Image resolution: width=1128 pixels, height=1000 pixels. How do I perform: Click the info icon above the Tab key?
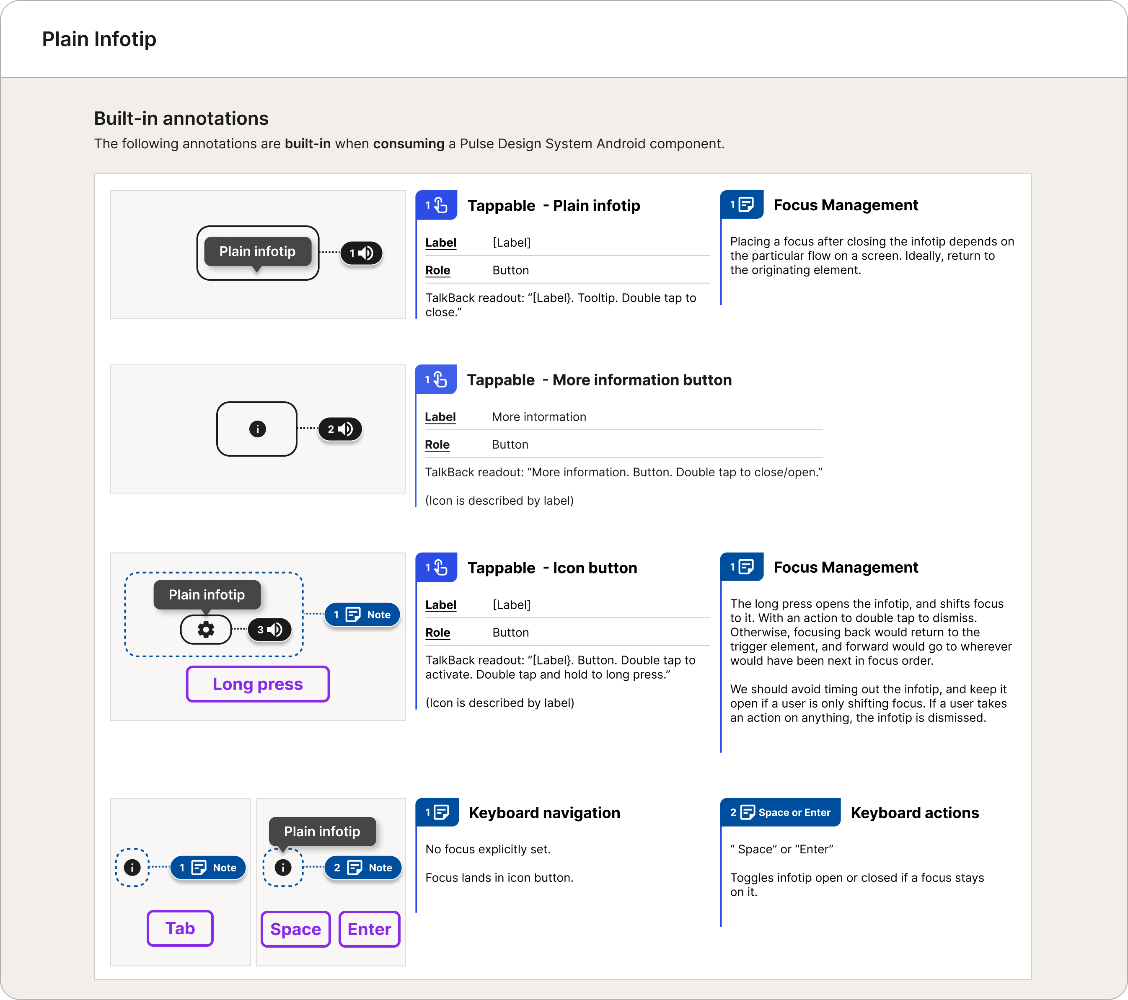point(132,868)
